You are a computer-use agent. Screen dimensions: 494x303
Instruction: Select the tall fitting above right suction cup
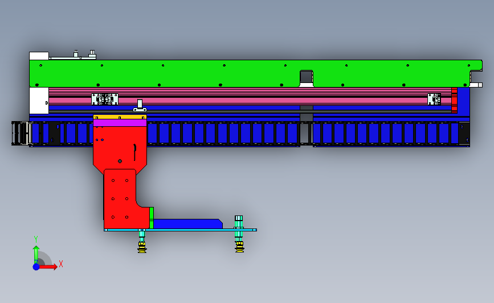click(239, 228)
